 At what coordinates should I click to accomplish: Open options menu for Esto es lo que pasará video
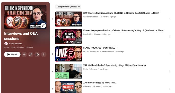point(170,37)
